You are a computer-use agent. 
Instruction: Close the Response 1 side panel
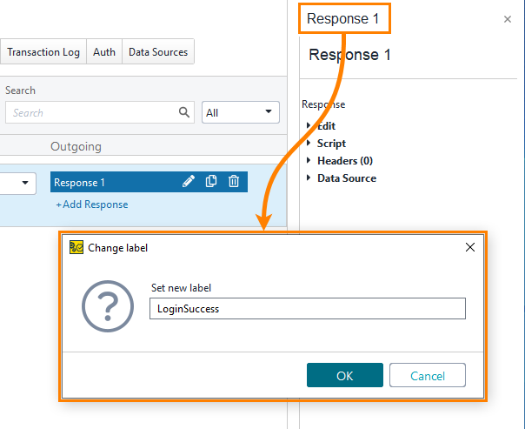508,19
